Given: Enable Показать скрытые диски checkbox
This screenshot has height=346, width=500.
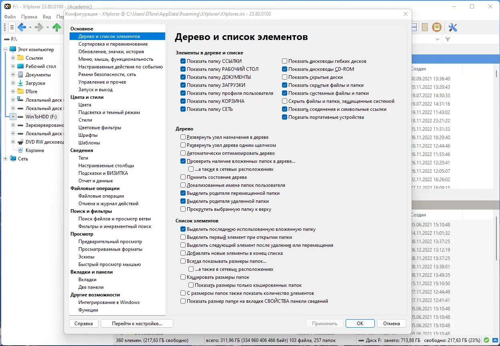Looking at the screenshot, I should [284, 77].
